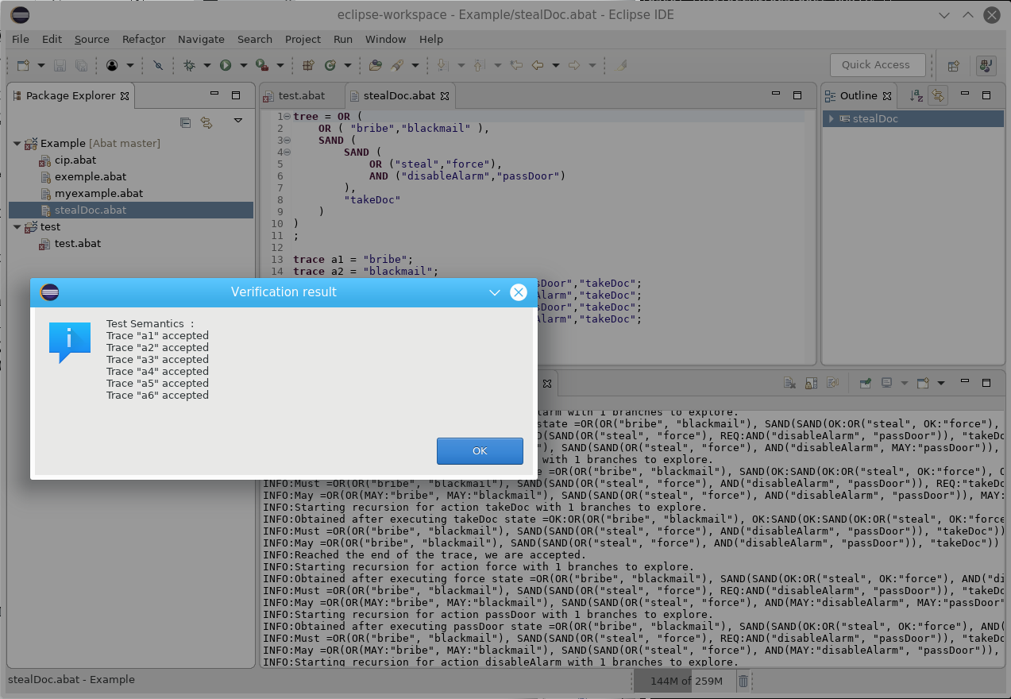The width and height of the screenshot is (1011, 699).
Task: Toggle Scroll Lock in Console
Action: click(811, 383)
